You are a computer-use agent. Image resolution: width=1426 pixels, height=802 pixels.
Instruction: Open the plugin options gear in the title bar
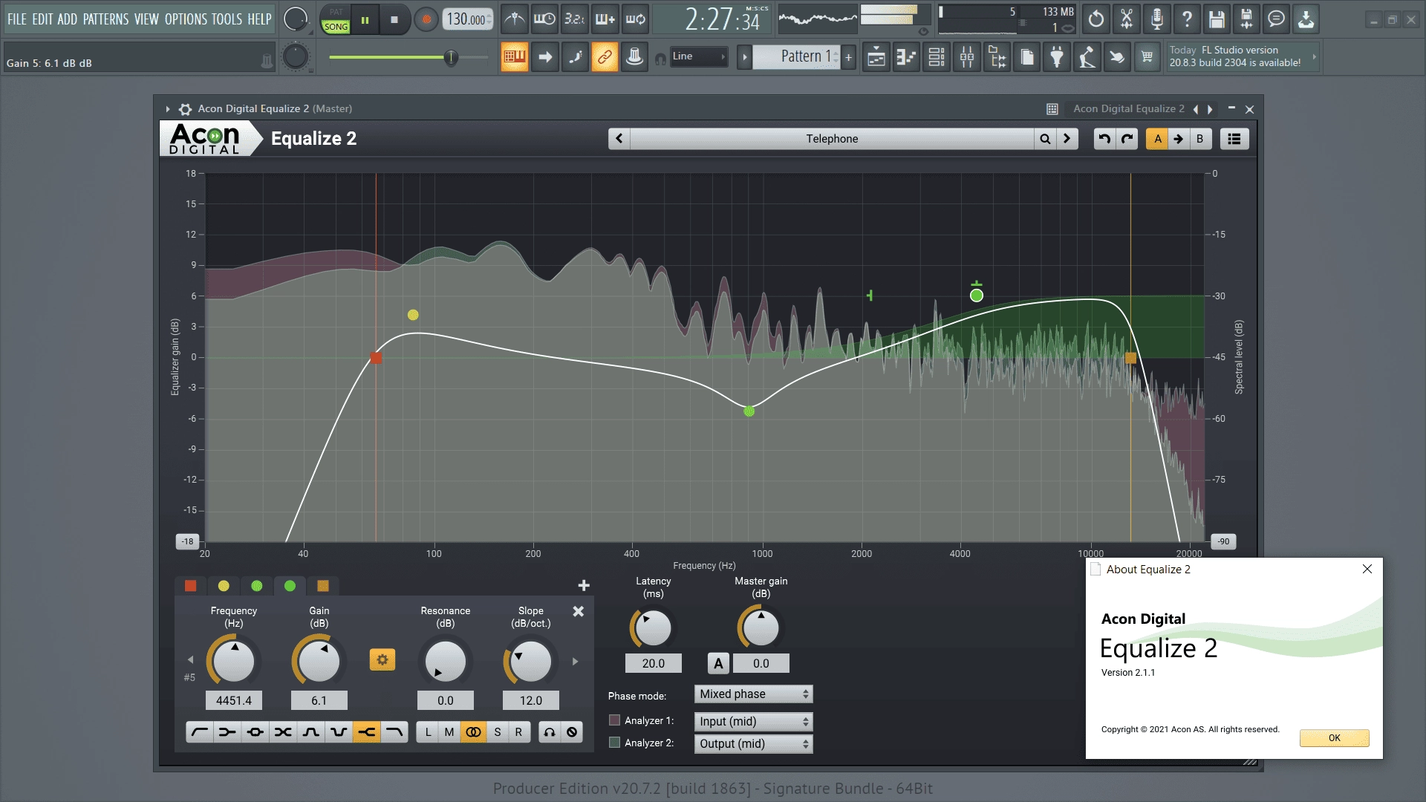coord(185,109)
